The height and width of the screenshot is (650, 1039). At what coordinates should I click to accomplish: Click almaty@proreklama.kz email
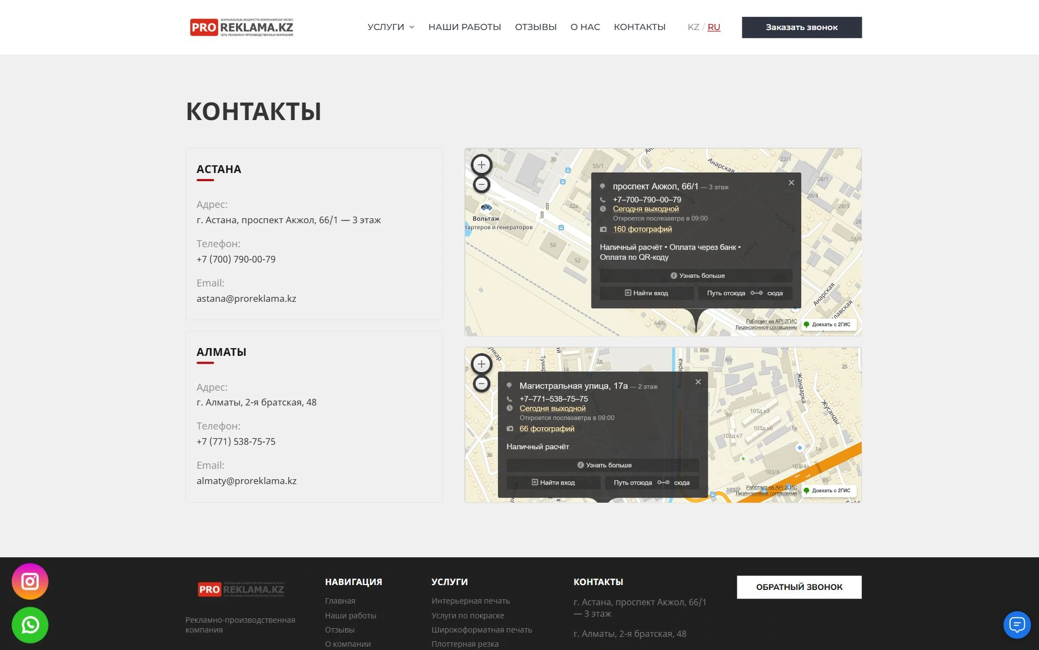pyautogui.click(x=246, y=481)
